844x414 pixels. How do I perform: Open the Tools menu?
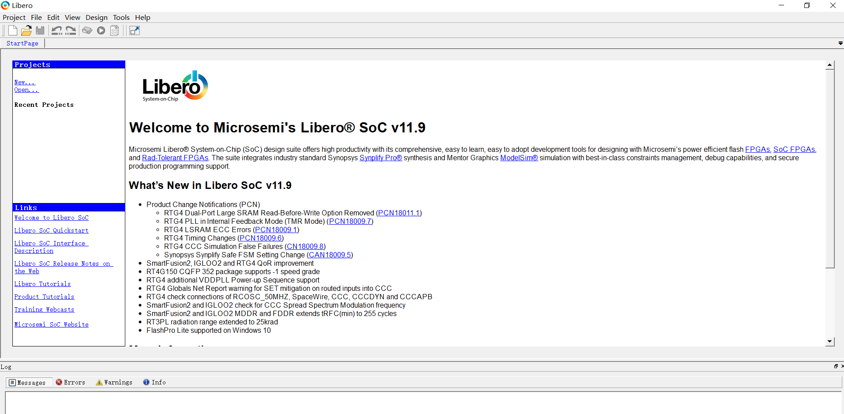tap(121, 17)
